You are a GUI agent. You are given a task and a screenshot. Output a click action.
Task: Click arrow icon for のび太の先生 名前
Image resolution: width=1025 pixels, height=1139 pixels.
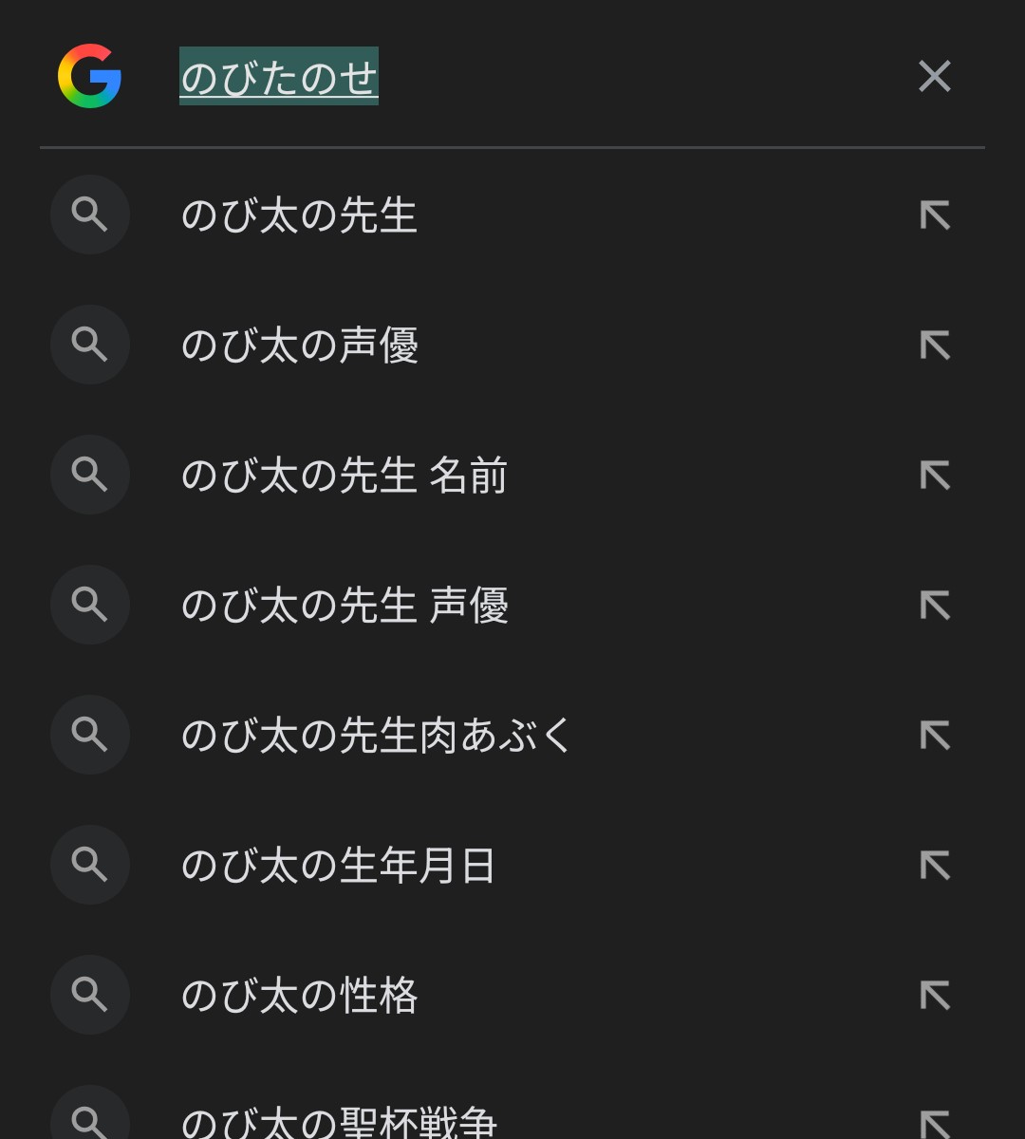[935, 476]
